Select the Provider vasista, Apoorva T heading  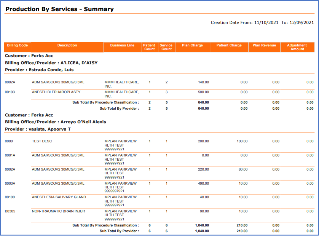pyautogui.click(x=38, y=129)
